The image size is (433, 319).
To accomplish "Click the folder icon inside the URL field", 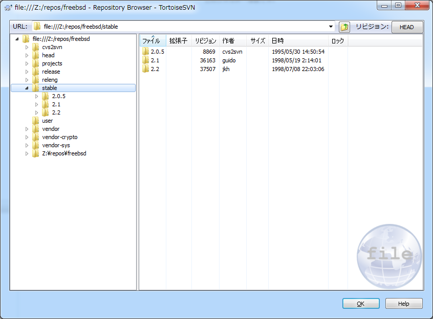I will 37,27.
